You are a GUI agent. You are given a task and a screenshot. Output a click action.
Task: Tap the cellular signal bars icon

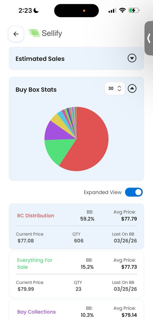point(112,11)
